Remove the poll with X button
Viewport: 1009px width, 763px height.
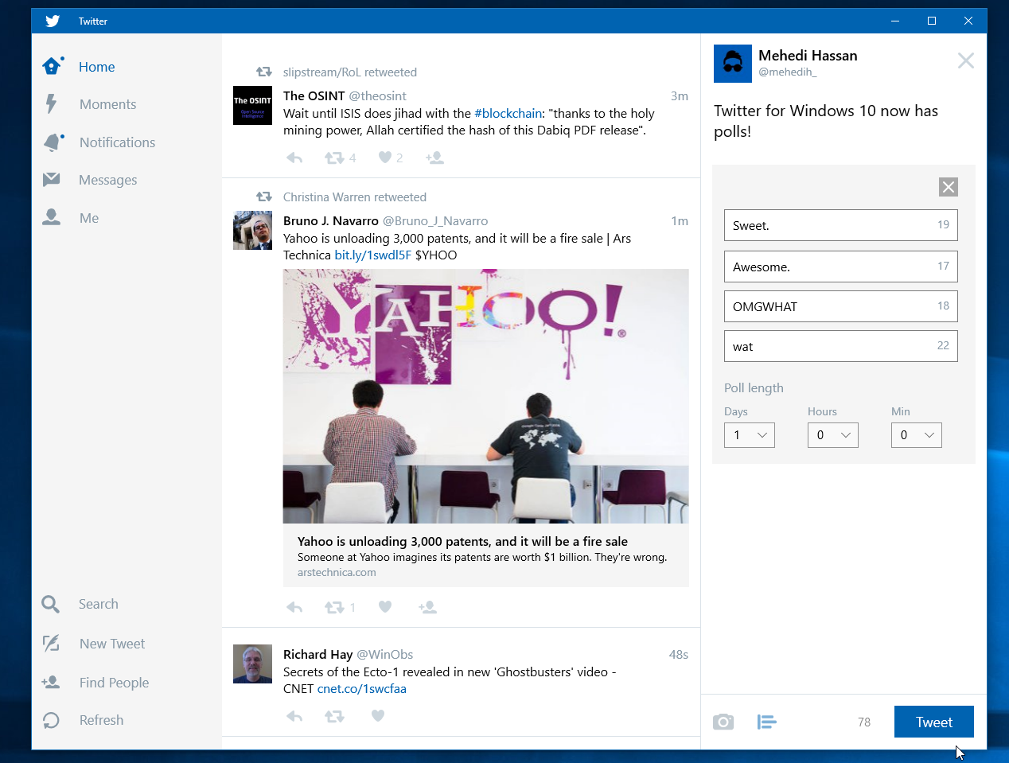pos(949,187)
